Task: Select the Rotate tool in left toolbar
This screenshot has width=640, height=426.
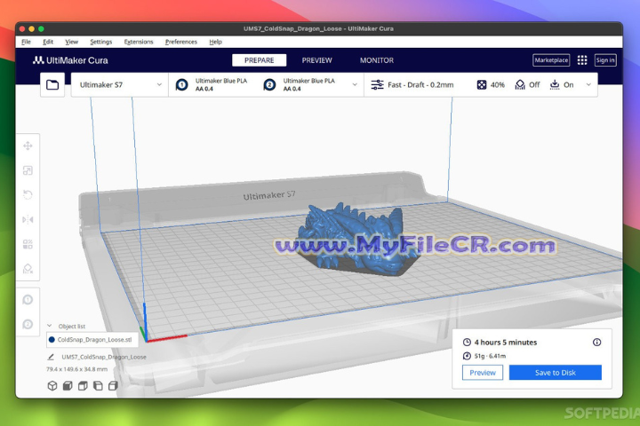Action: [28, 195]
